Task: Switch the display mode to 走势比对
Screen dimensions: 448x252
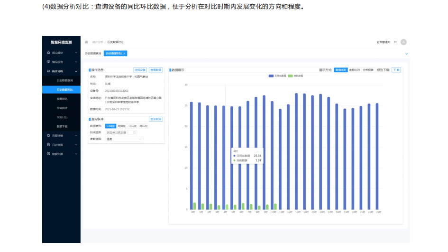Action: (354, 70)
